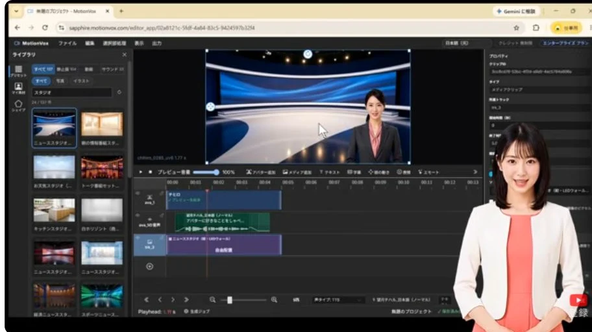
Task: Zoom in the timeline with the magnifier plus
Action: point(274,300)
